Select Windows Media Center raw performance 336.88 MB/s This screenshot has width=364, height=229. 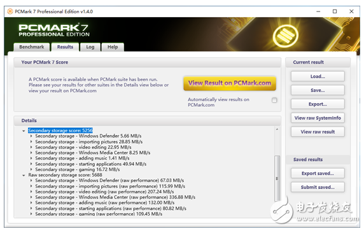pyautogui.click(x=115, y=197)
